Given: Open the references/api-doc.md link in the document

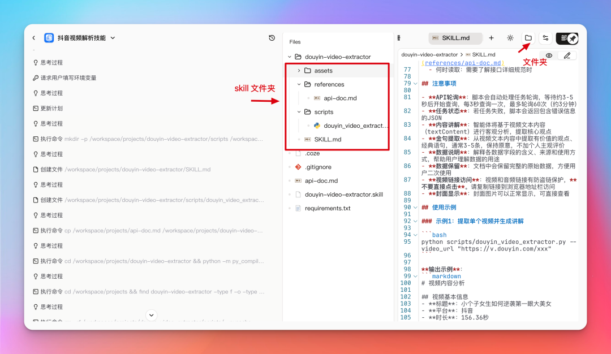Looking at the screenshot, I should coord(463,62).
